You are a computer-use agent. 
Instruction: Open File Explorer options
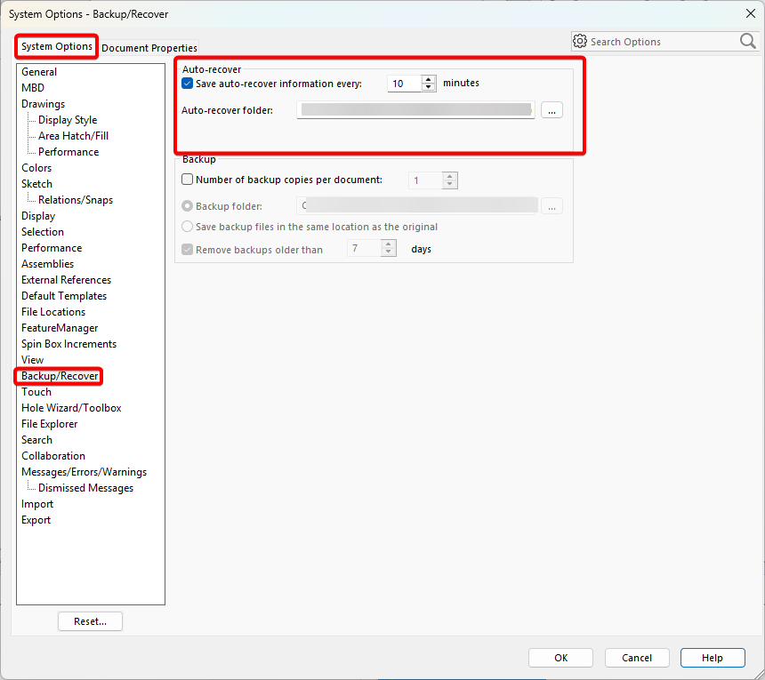click(49, 424)
